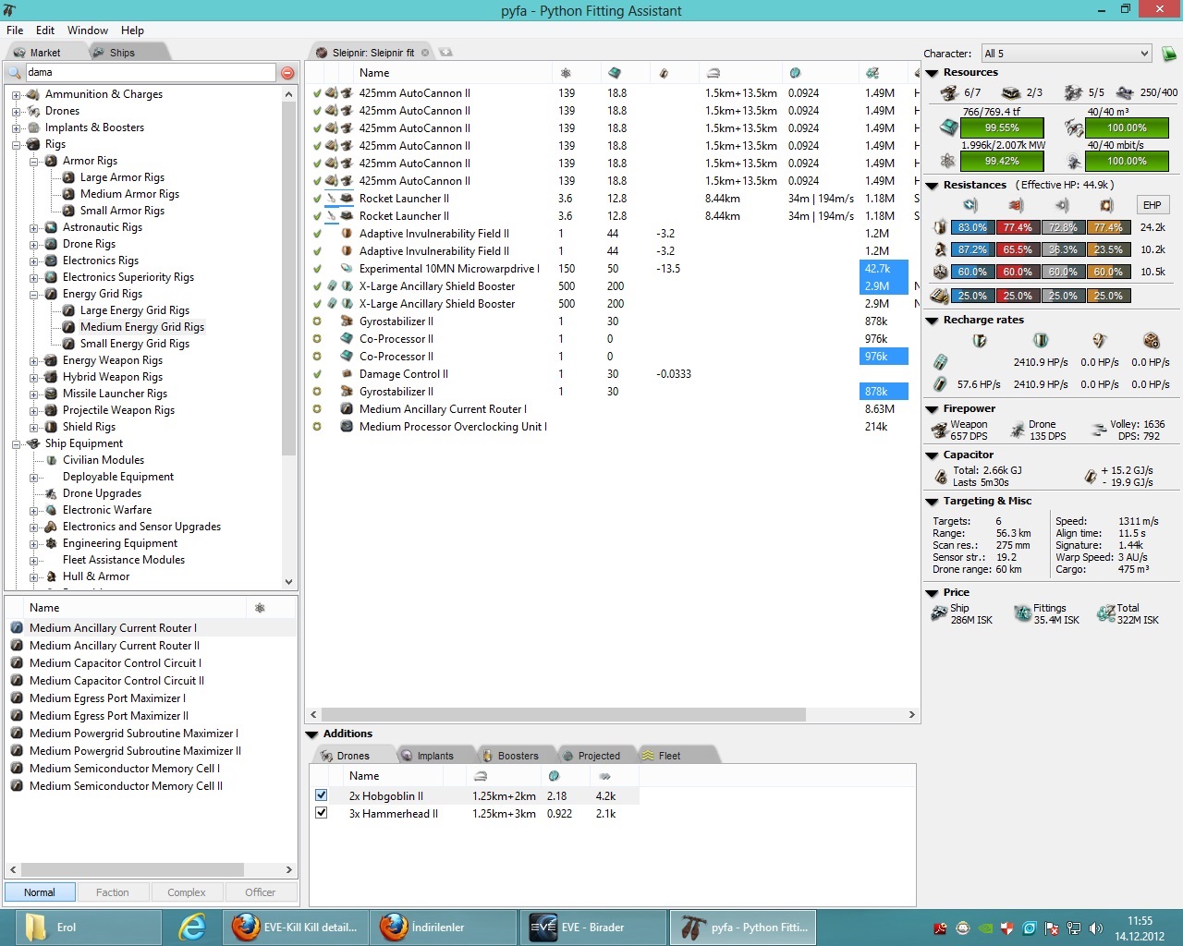1183x946 pixels.
Task: Click the EM resistance column icon
Action: (x=970, y=205)
